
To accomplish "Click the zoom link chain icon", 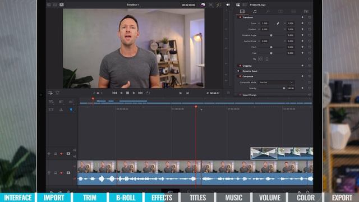I will (278, 24).
